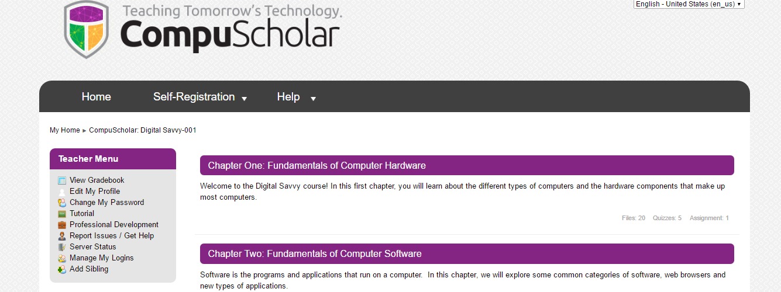781x292 pixels.
Task: Click the Change My Password icon
Action: click(x=62, y=203)
